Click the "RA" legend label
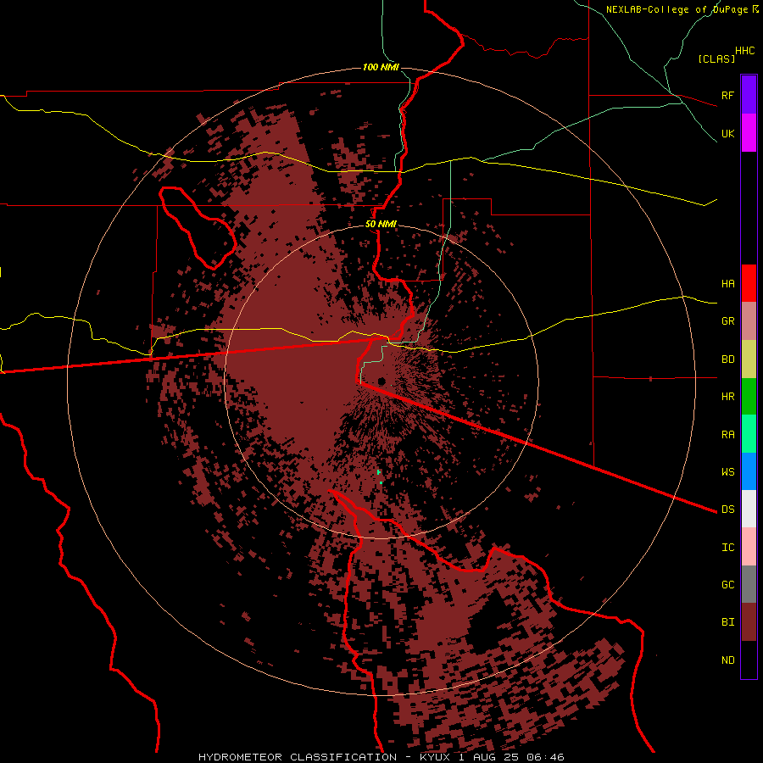Image resolution: width=763 pixels, height=763 pixels. click(x=727, y=435)
